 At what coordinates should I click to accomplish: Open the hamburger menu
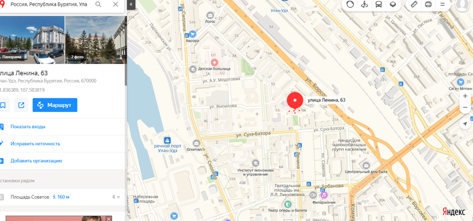[x=442, y=5]
